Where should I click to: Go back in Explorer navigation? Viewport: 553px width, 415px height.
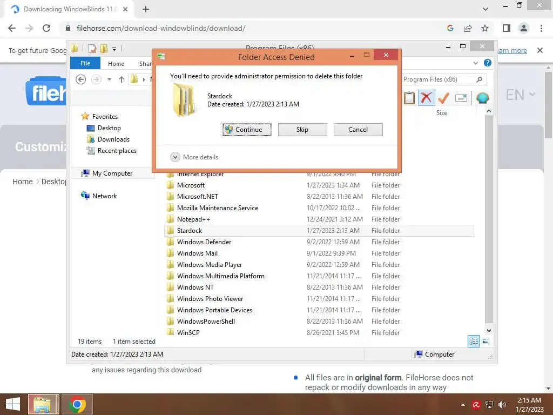pos(81,79)
